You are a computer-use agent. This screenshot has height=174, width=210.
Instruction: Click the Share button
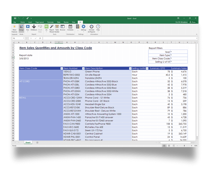coord(192,22)
